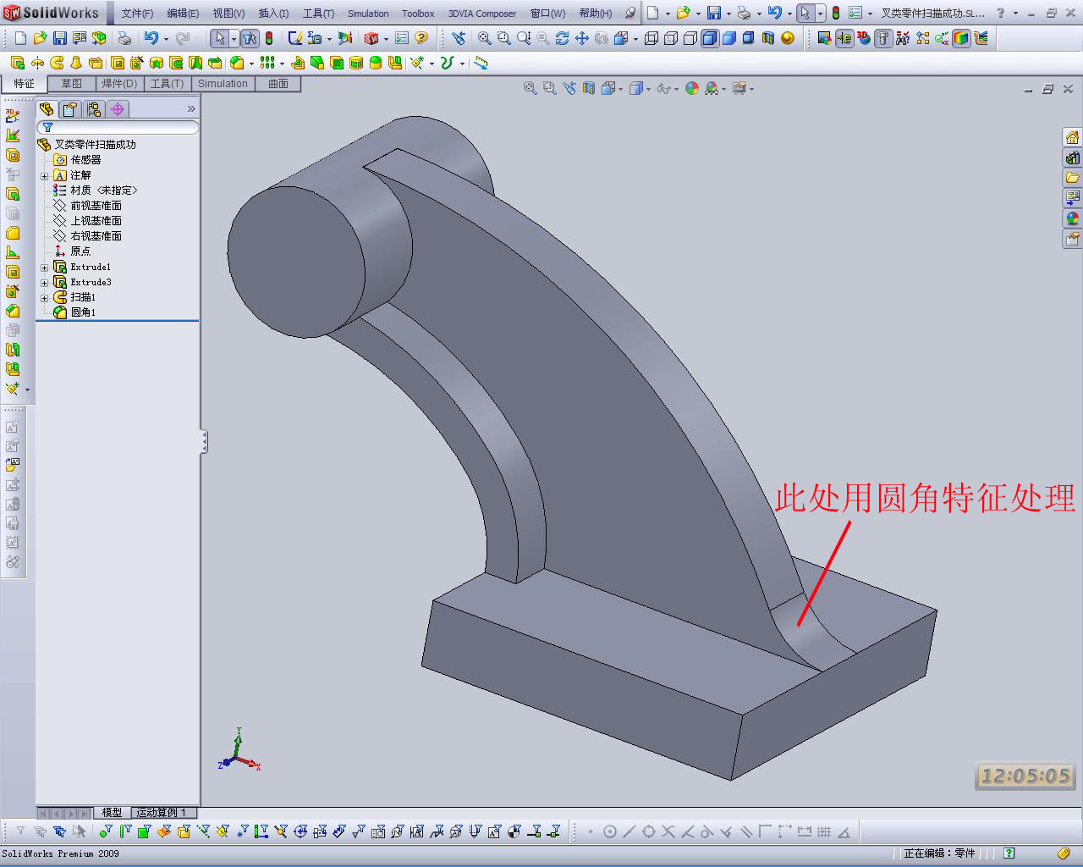Open Appearances/Scenes tab in the task pane
This screenshot has height=867, width=1083.
[1072, 218]
